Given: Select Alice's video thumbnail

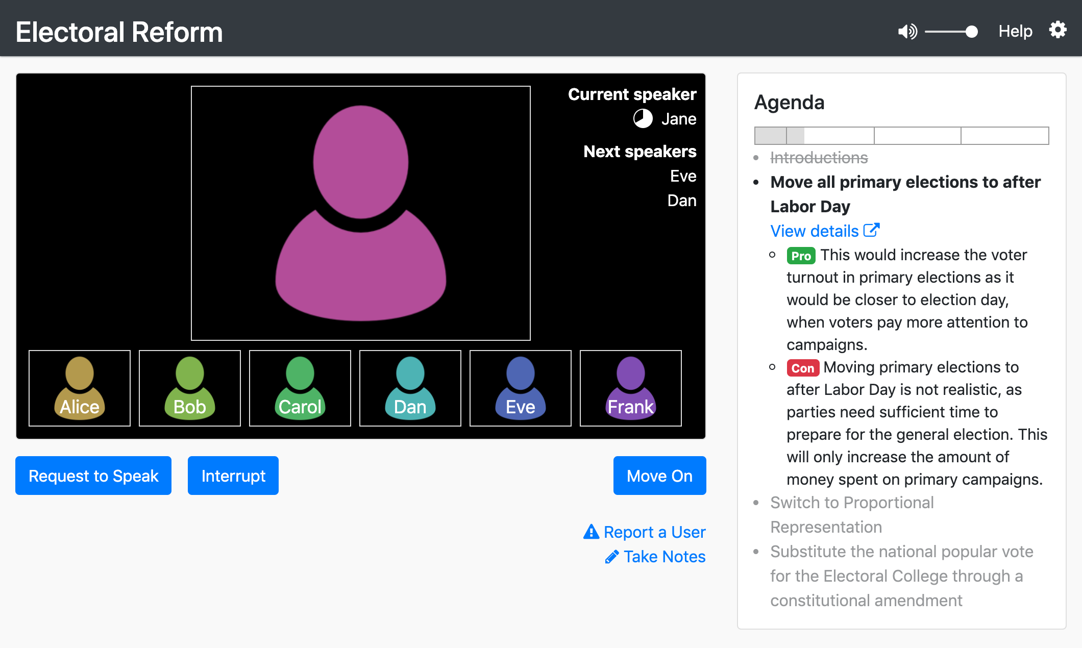Looking at the screenshot, I should [x=79, y=388].
